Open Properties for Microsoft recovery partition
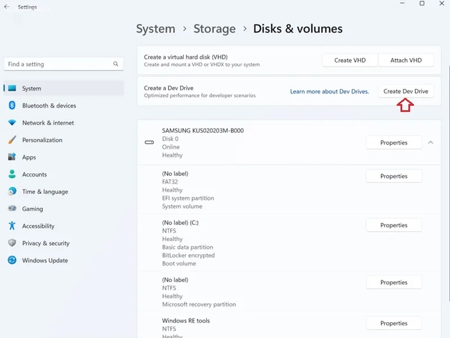Screen dimensions: 450x338 (394, 282)
